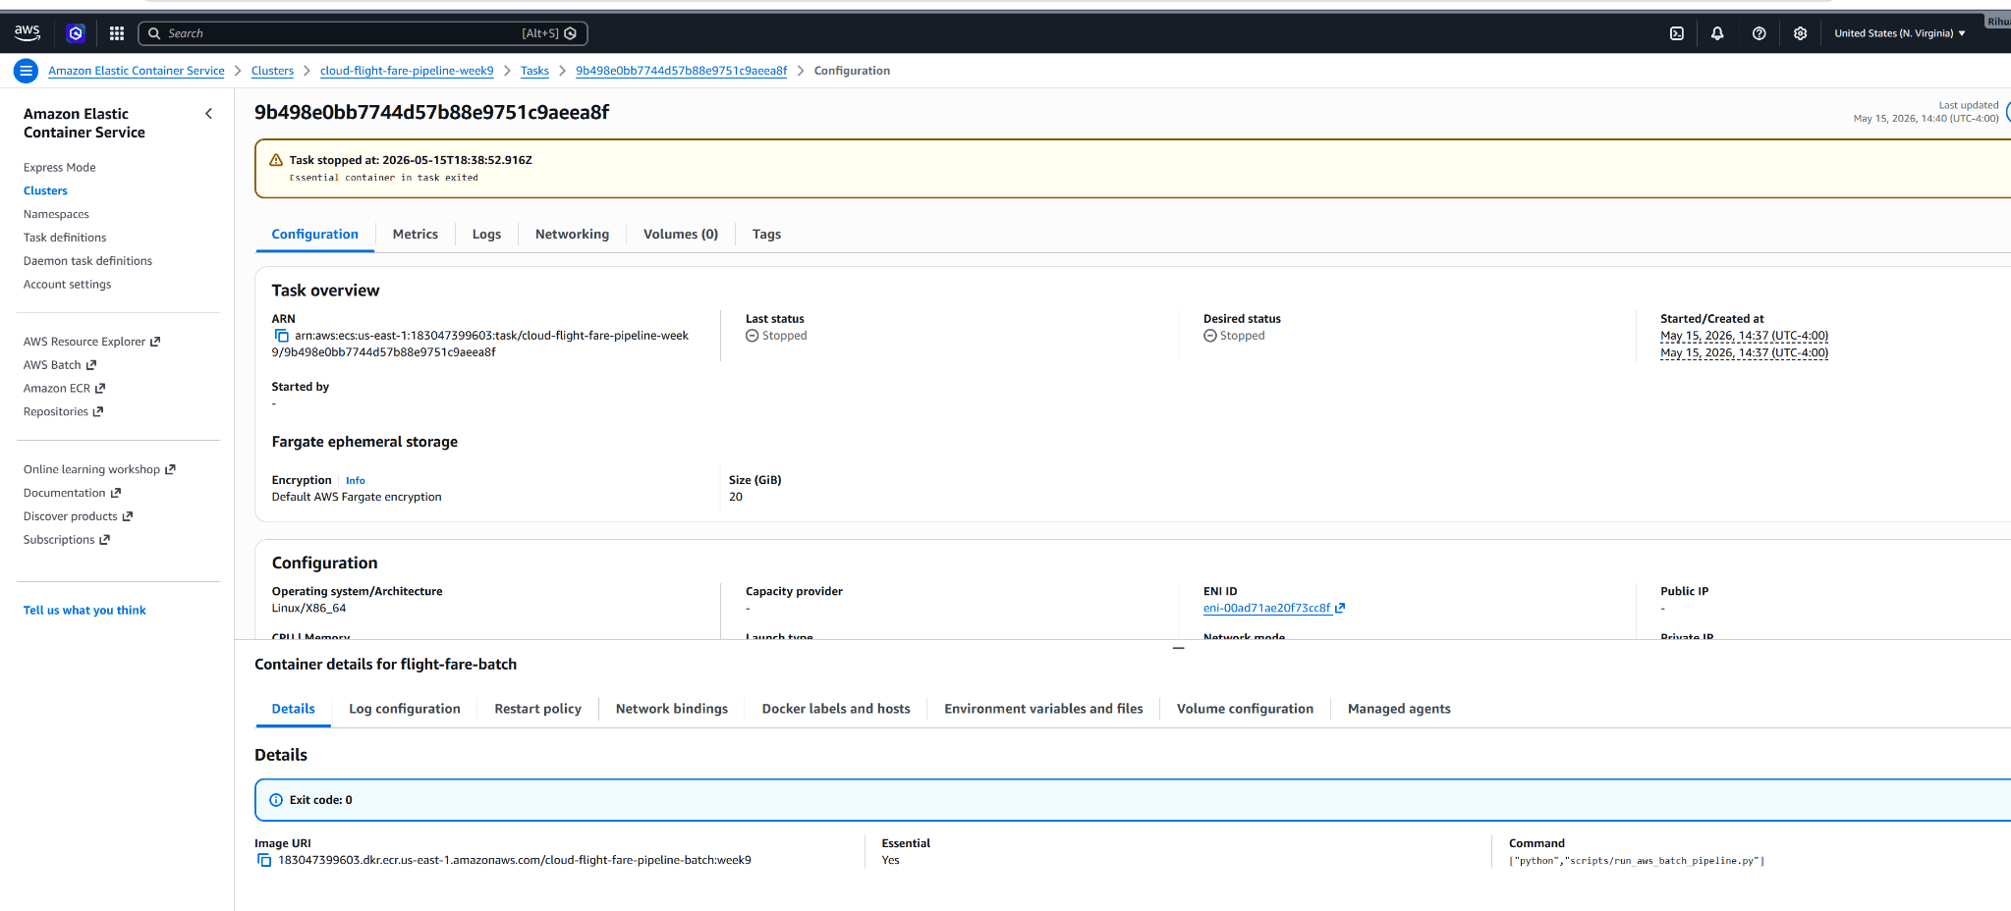Click the split panel resize handle
Image resolution: width=2011 pixels, height=911 pixels.
[x=1178, y=648]
